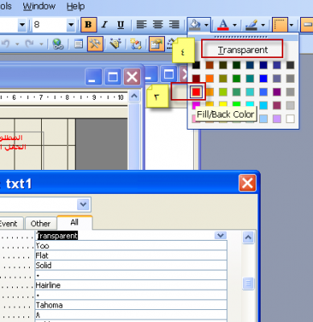
Task: Click the Fill/Back Color paint bucket icon
Action: tap(195, 25)
